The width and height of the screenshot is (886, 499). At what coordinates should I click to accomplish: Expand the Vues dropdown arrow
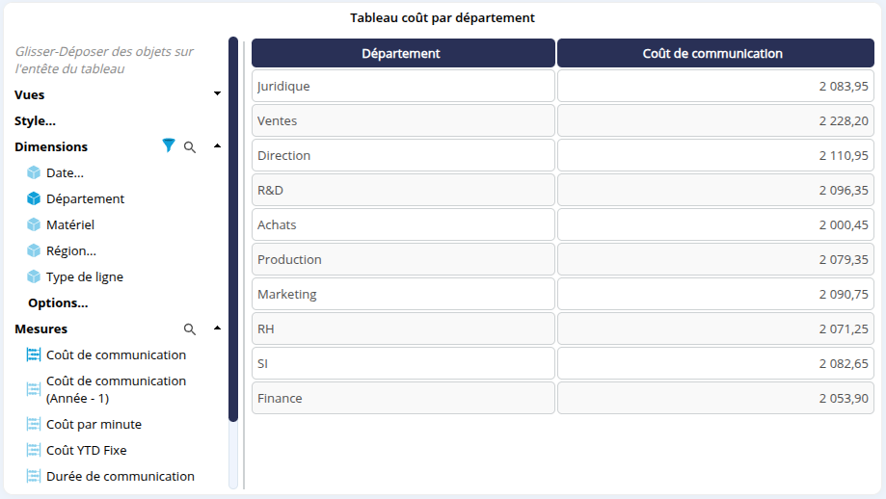(218, 93)
